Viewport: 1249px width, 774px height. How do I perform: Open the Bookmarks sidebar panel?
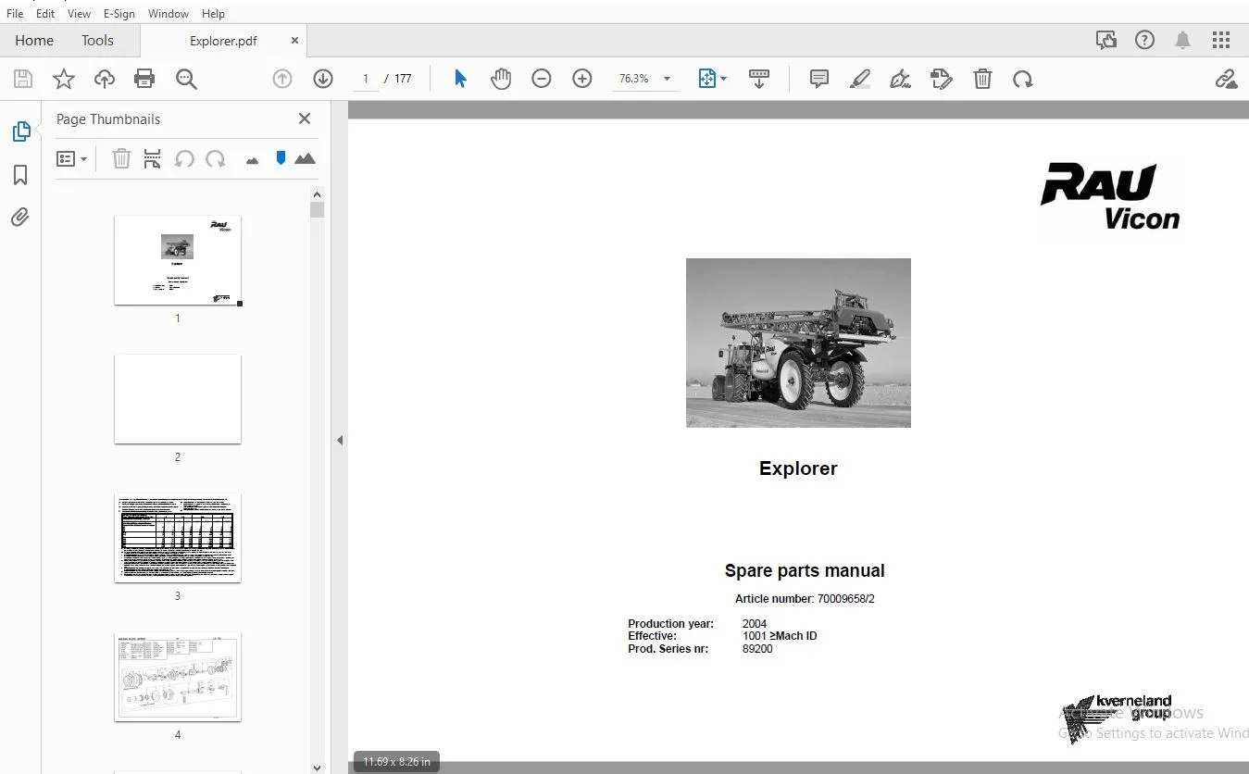(20, 175)
